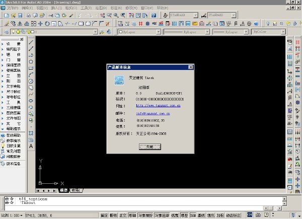
Task: Select the Hatch tool
Action: click(31, 133)
